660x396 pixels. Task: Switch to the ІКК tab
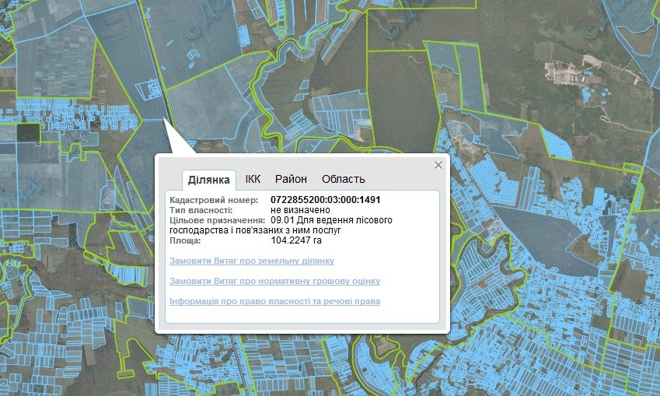(x=253, y=179)
